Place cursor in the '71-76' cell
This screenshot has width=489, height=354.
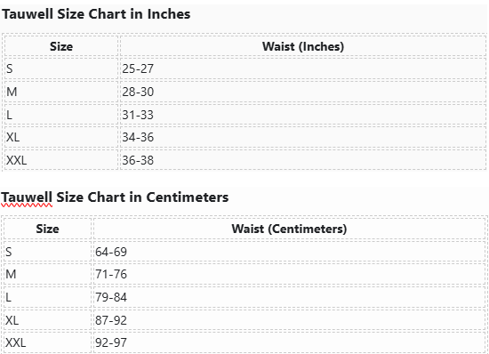pyautogui.click(x=289, y=274)
